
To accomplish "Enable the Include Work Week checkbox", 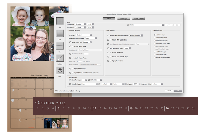I will tap(73, 46).
